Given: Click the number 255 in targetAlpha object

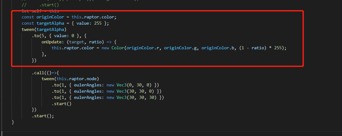Looking at the screenshot, I should click(98, 23).
